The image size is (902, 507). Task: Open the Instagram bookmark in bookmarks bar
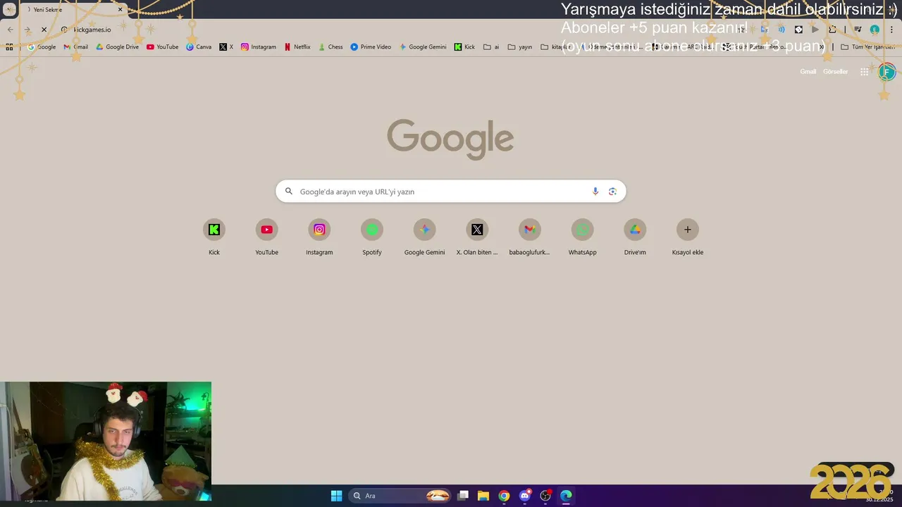click(258, 47)
